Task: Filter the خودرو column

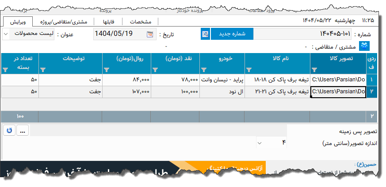Action: (x=203, y=70)
